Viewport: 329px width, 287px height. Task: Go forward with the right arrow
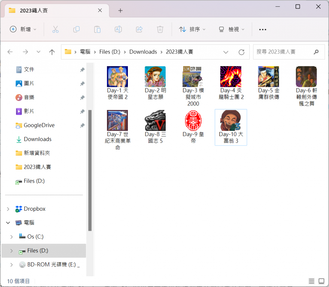pos(25,52)
